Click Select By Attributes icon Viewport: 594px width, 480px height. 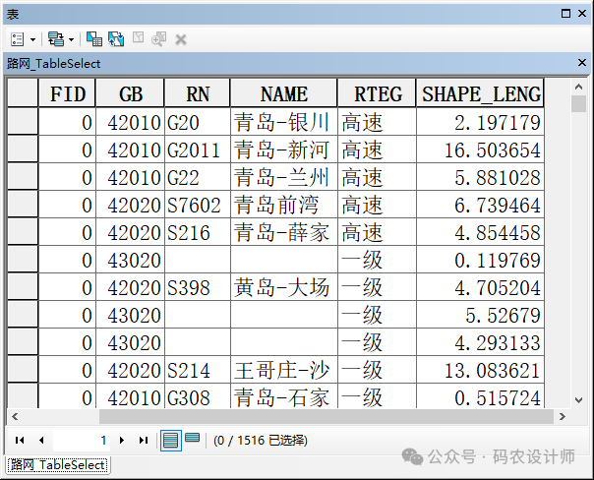pos(94,39)
